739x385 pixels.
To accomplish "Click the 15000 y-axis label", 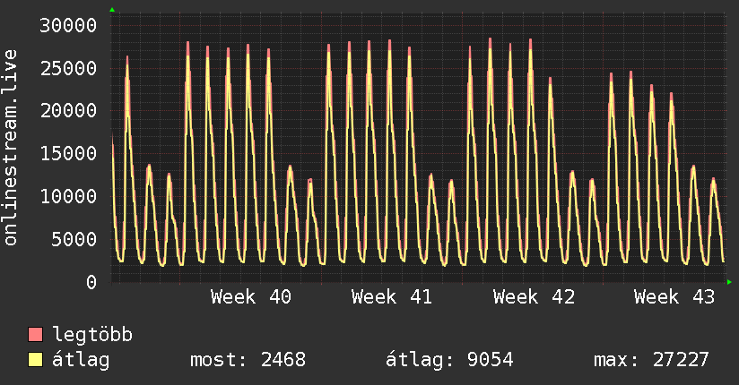I will point(68,154).
